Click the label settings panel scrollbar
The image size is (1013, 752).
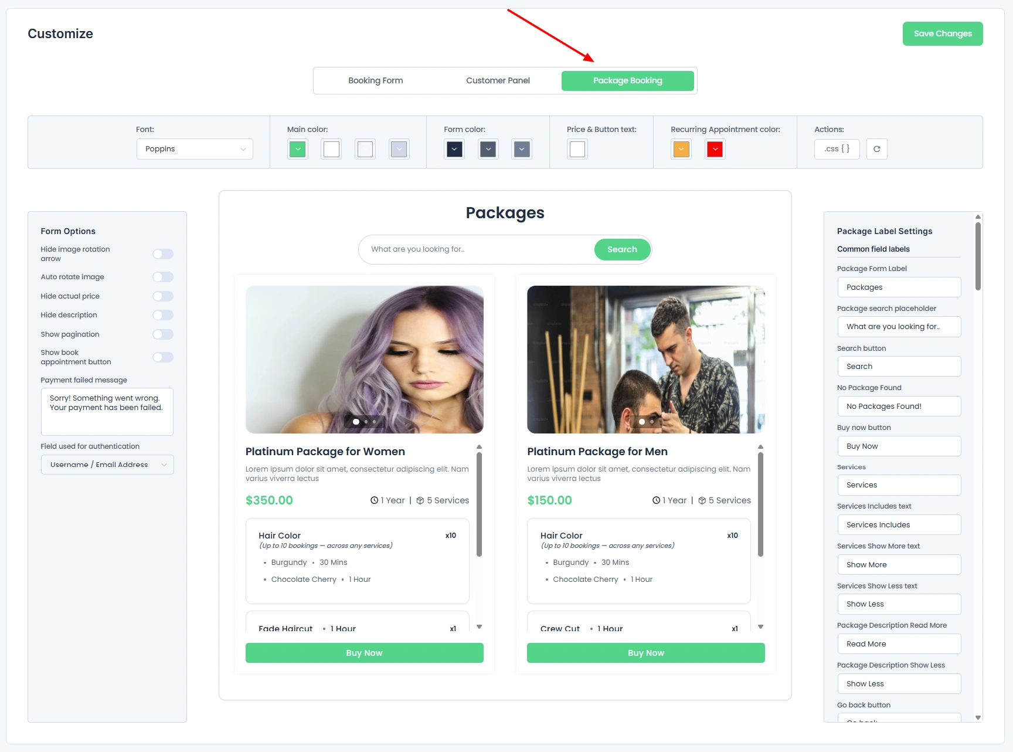(978, 256)
